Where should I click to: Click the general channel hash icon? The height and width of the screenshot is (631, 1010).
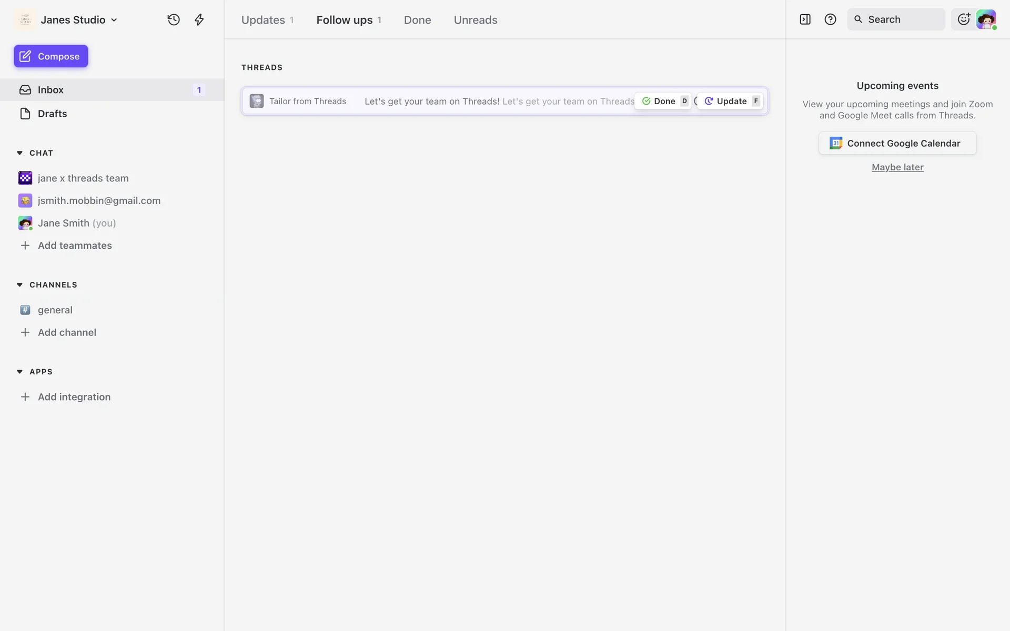(25, 310)
